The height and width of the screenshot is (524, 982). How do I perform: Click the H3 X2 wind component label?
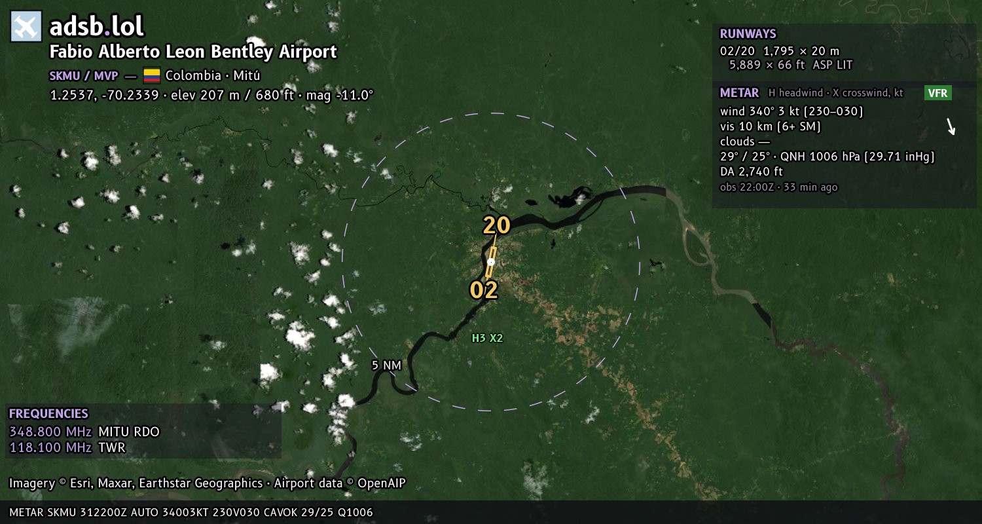pos(488,338)
